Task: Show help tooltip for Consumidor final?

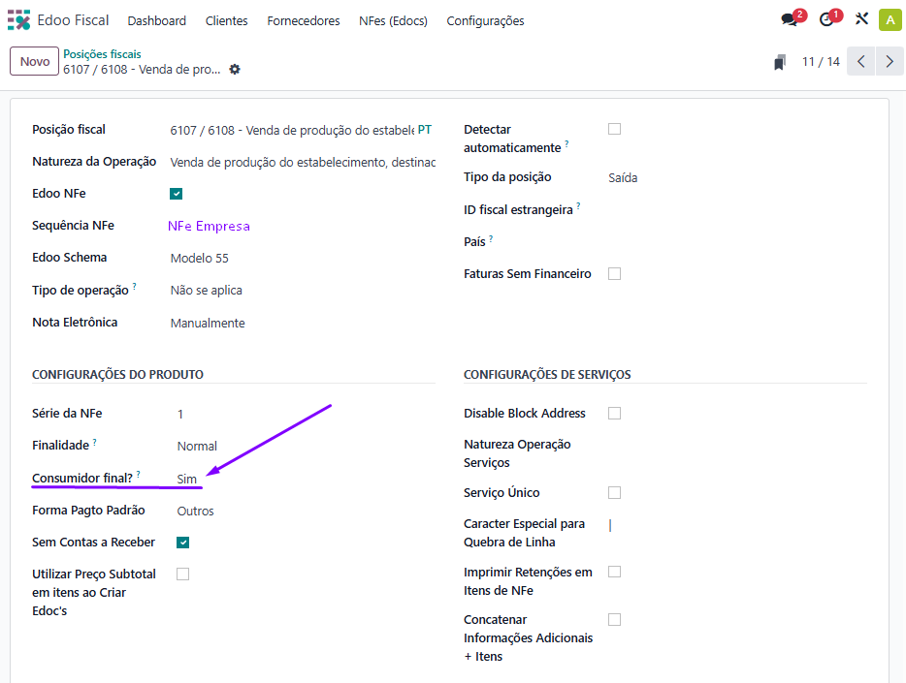Action: [x=139, y=474]
